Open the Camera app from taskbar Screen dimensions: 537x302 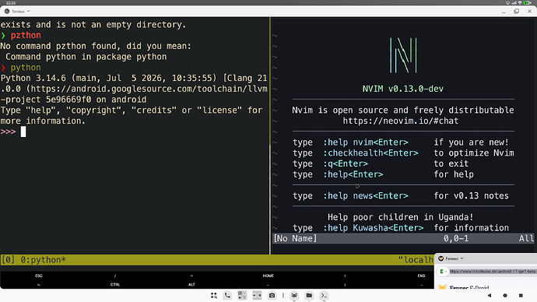click(x=272, y=296)
